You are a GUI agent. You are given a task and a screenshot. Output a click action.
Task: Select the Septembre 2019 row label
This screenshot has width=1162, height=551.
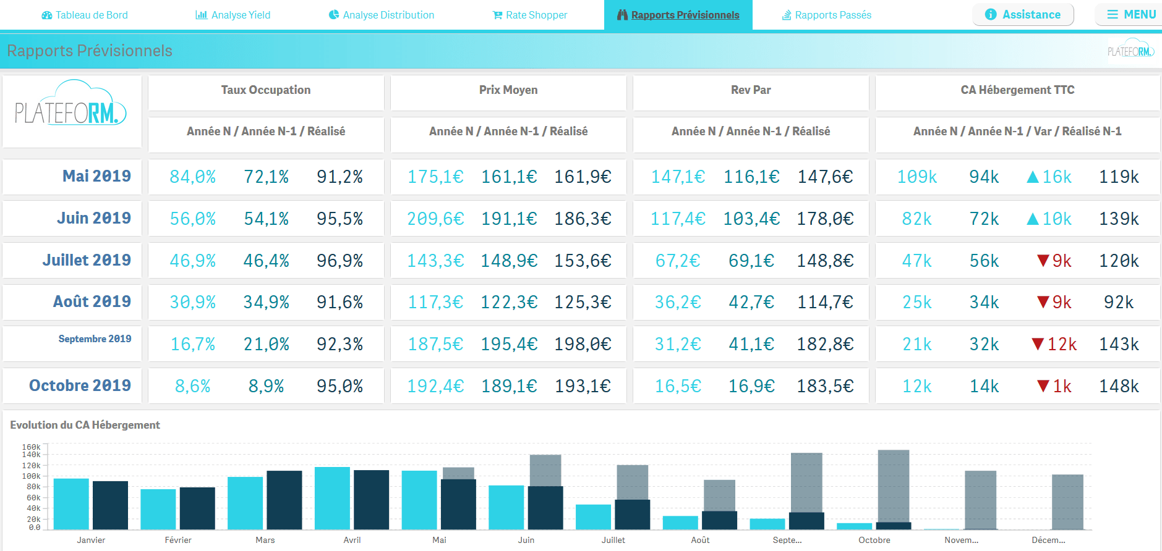[95, 339]
